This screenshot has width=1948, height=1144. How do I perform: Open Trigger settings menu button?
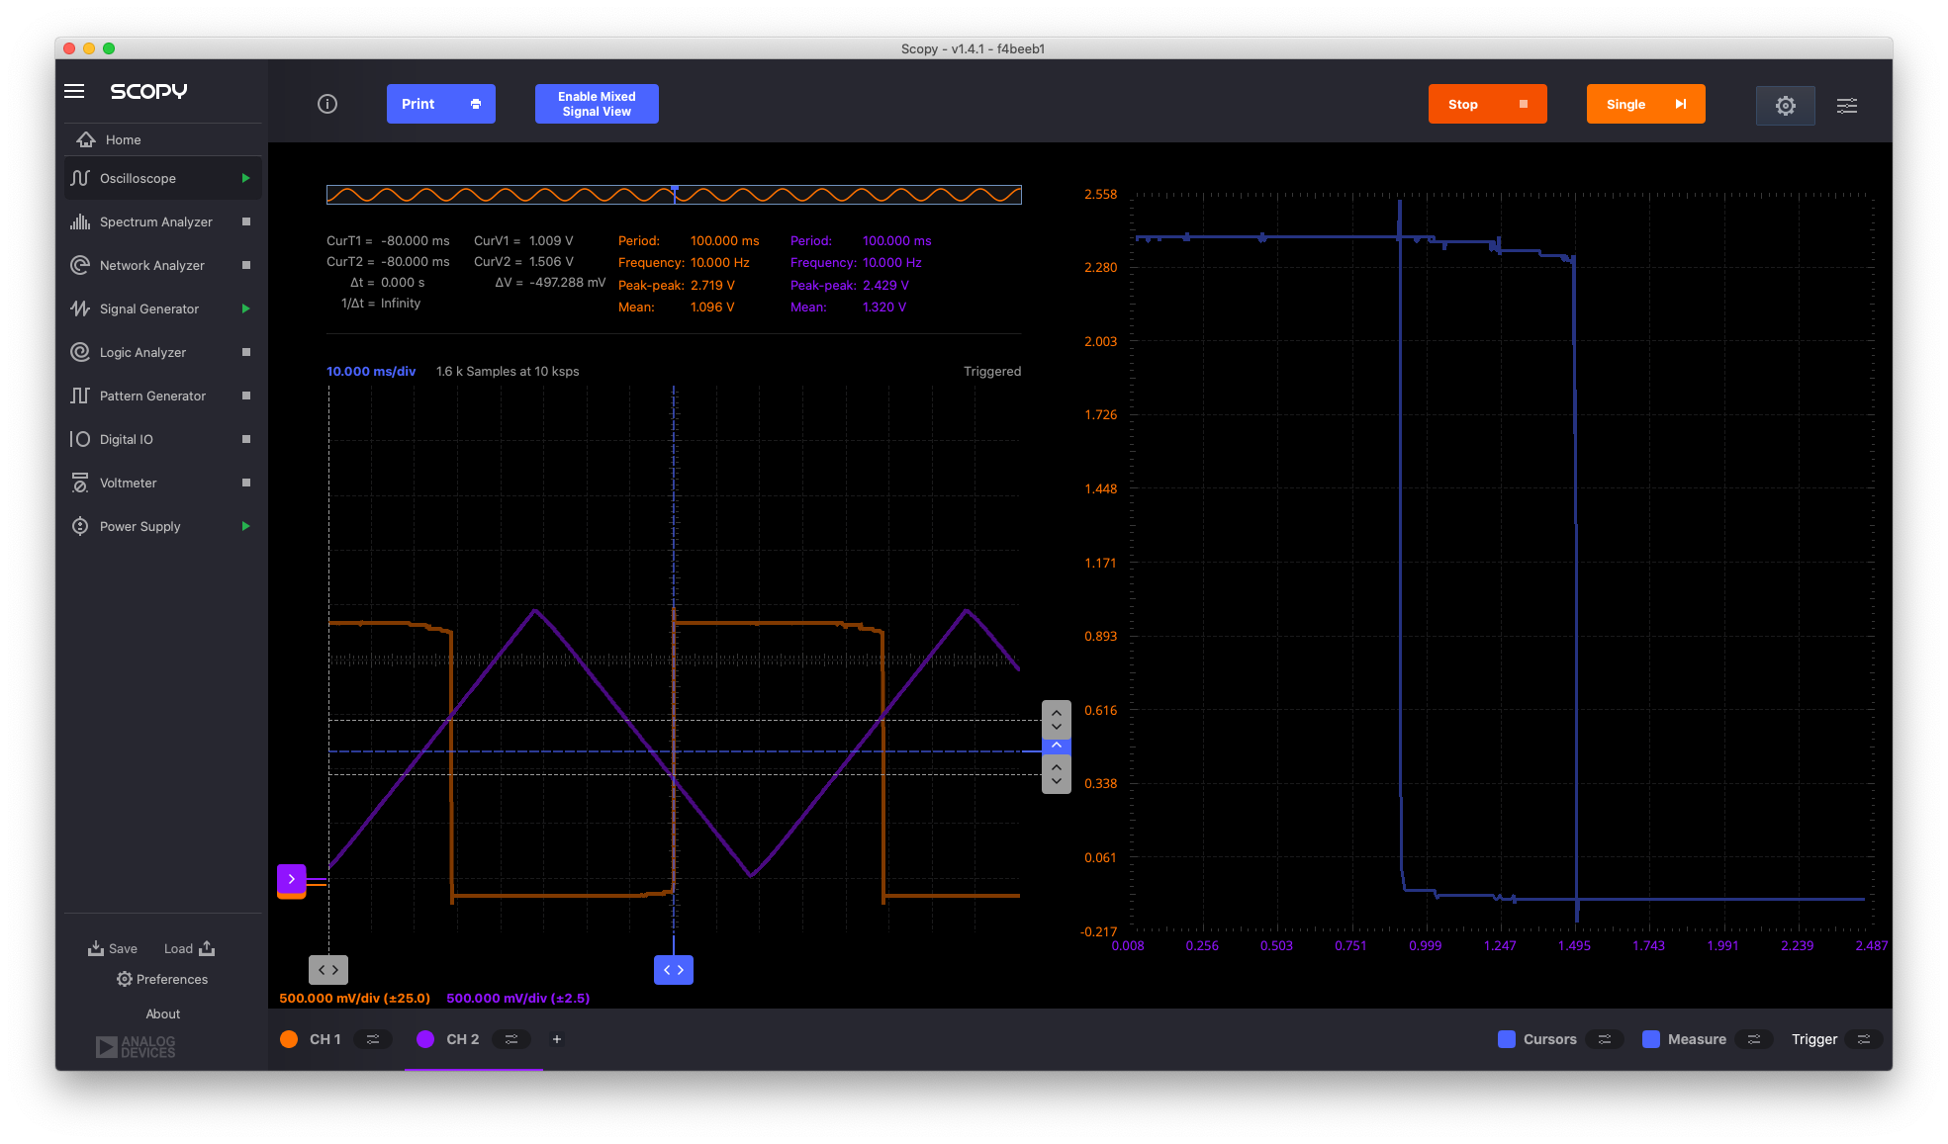click(x=1864, y=1039)
